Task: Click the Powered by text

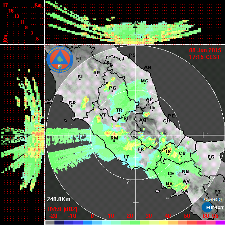Action: click(212, 199)
